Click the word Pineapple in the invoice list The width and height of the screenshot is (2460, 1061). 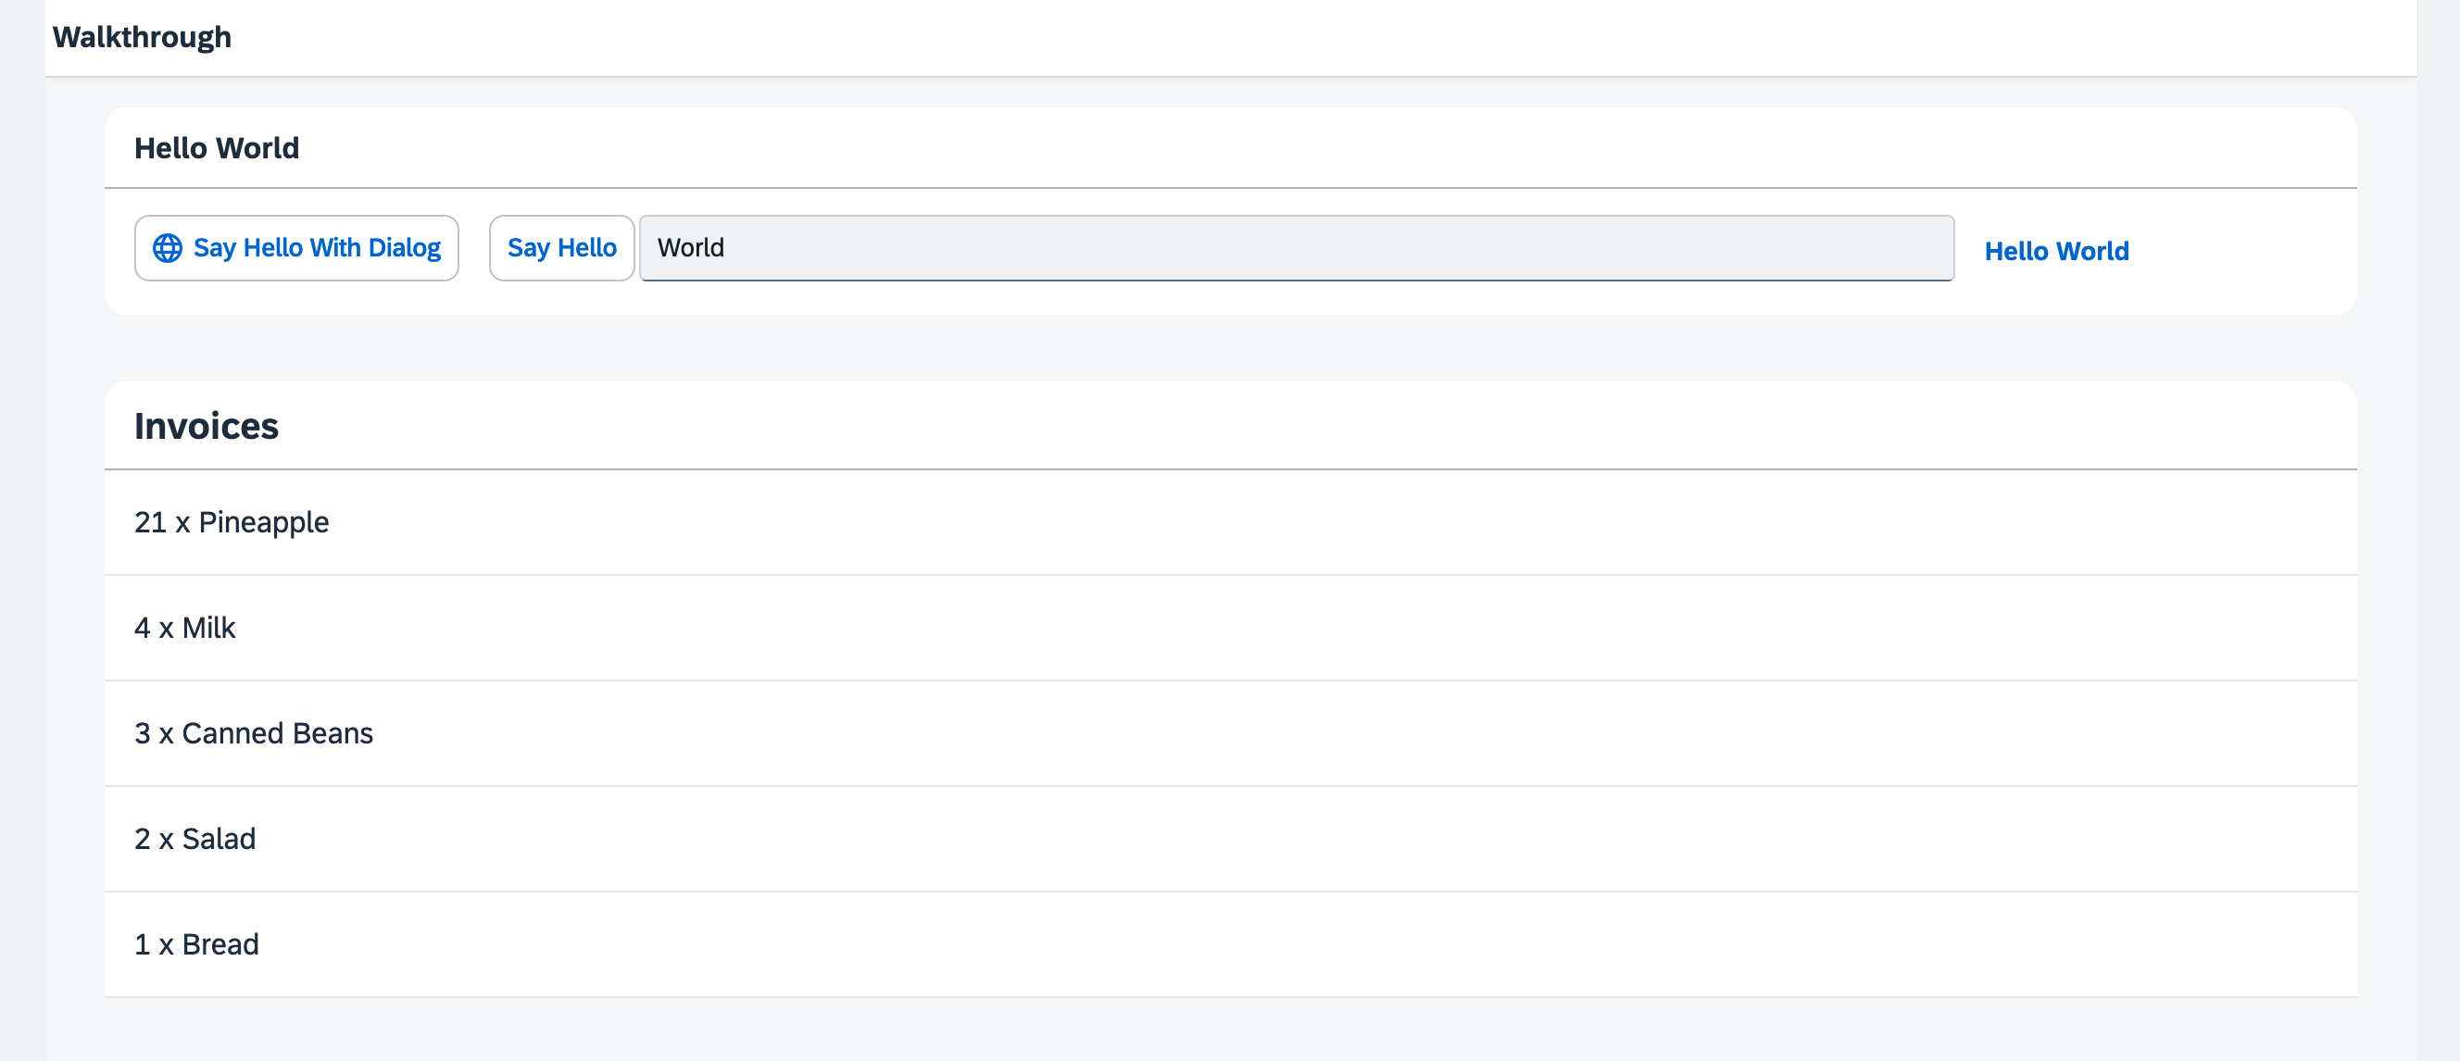click(264, 522)
